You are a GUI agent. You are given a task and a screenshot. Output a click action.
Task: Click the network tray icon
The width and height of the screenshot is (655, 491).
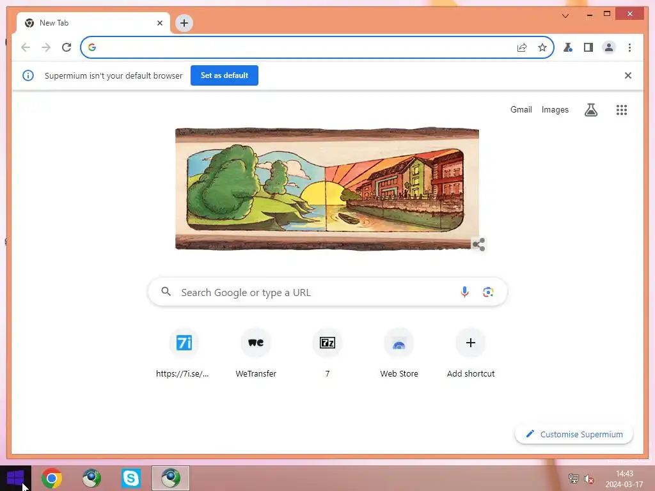click(574, 478)
